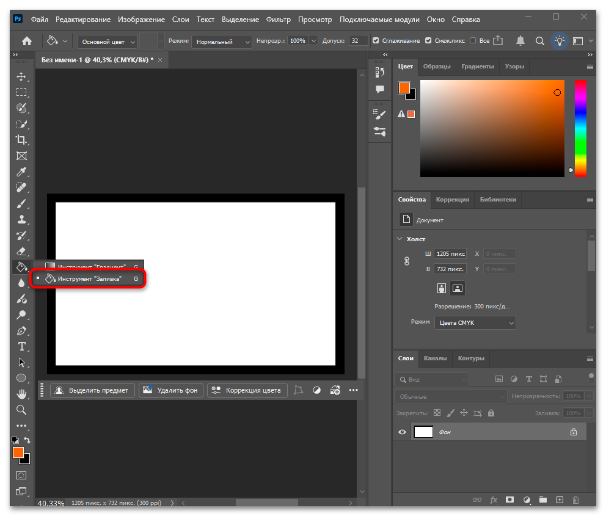Viewport: 606px width, 516px height.
Task: Open the Comments panel icon
Action: click(380, 90)
